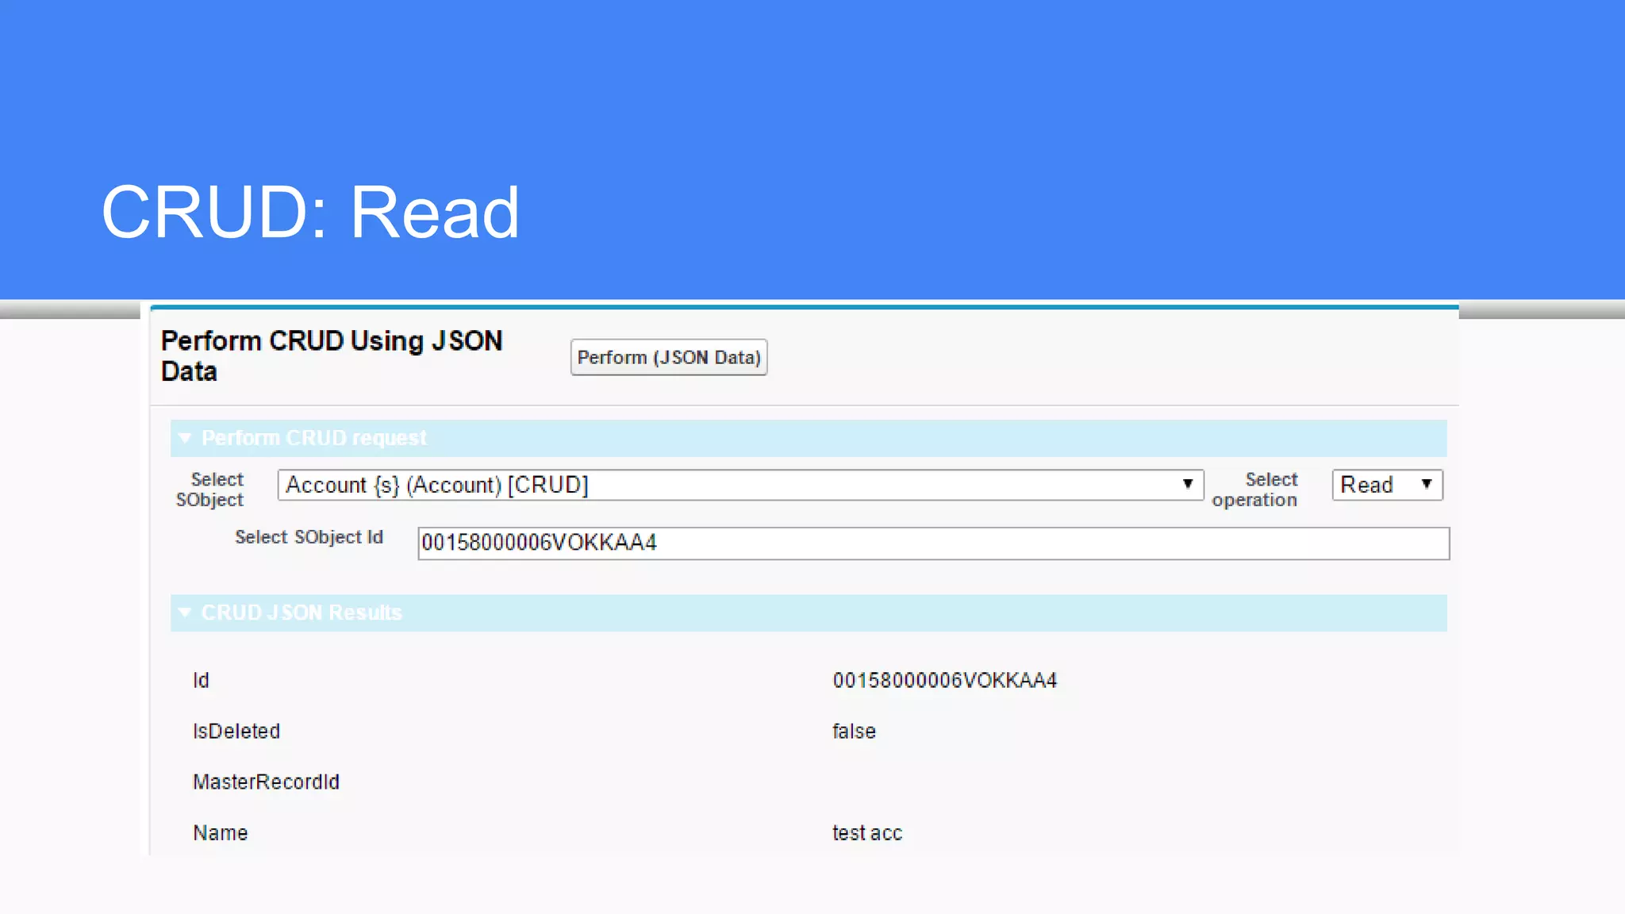
Task: Click the Select SObject Id label
Action: [x=309, y=537]
